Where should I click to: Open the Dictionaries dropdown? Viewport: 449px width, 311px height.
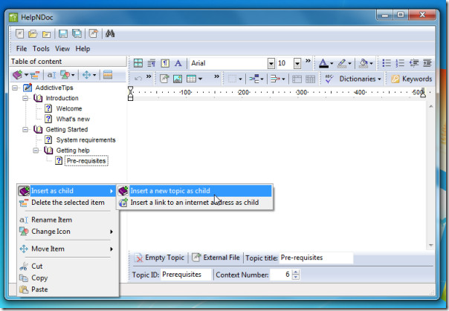pos(360,79)
